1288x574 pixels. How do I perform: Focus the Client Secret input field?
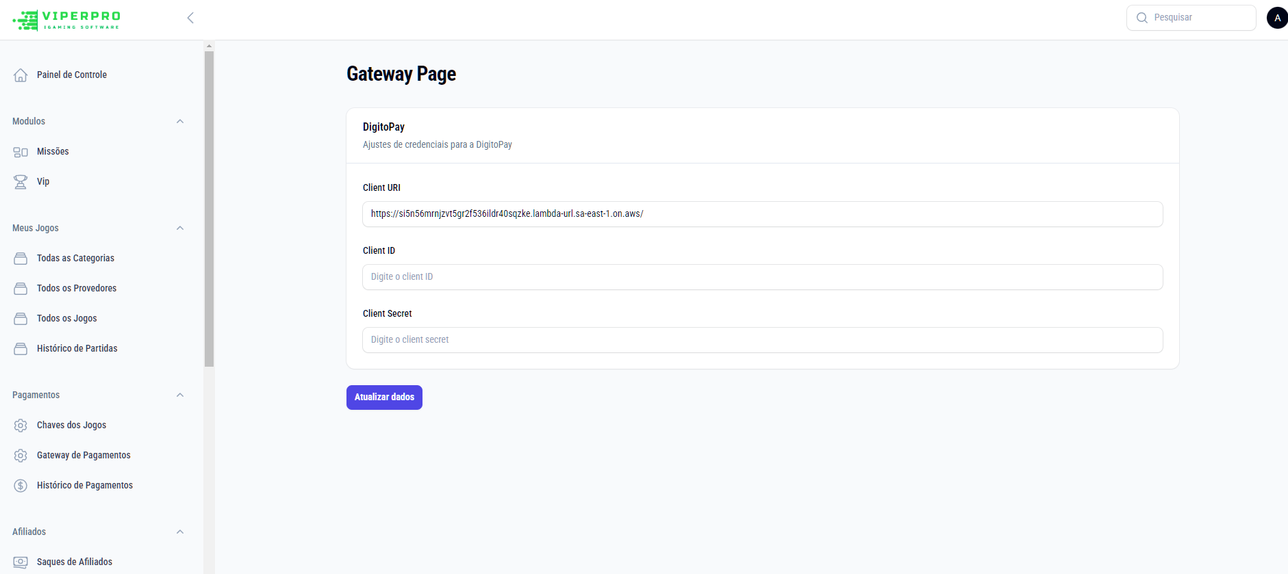762,340
